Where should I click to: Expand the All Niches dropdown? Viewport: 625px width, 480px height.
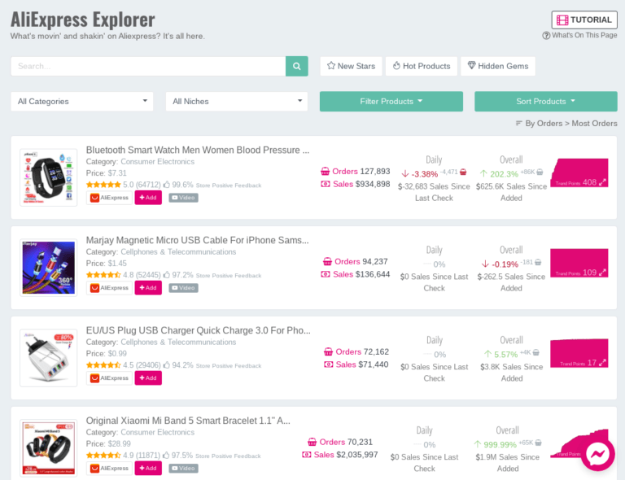[x=237, y=102]
